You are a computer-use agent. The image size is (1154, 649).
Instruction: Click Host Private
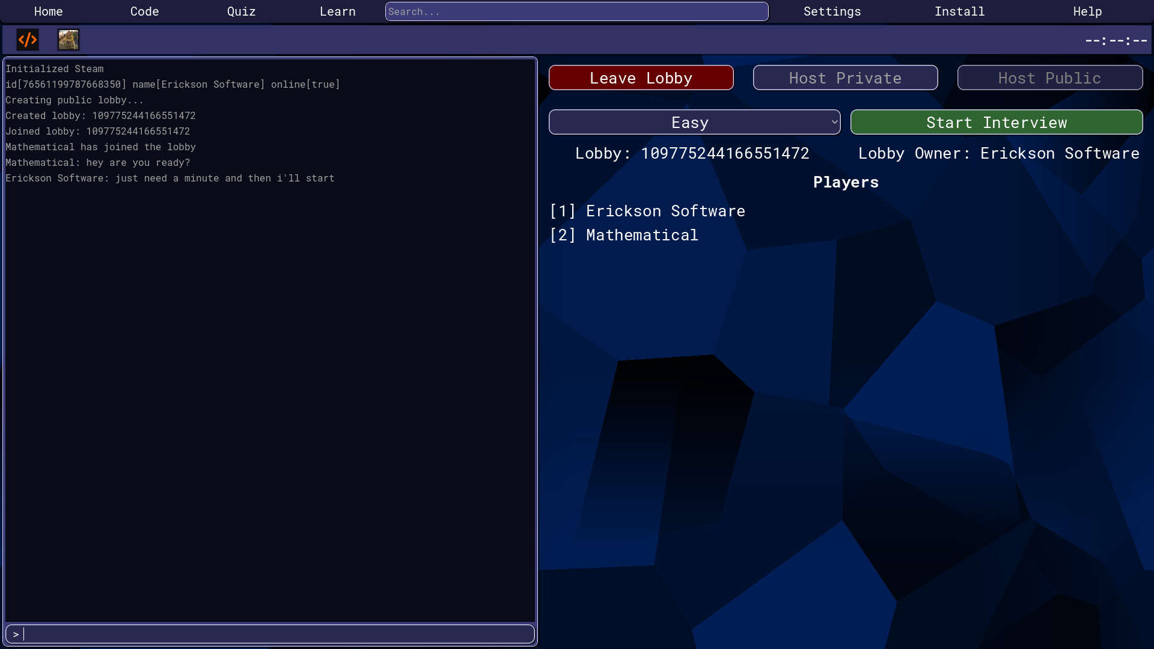tap(845, 78)
